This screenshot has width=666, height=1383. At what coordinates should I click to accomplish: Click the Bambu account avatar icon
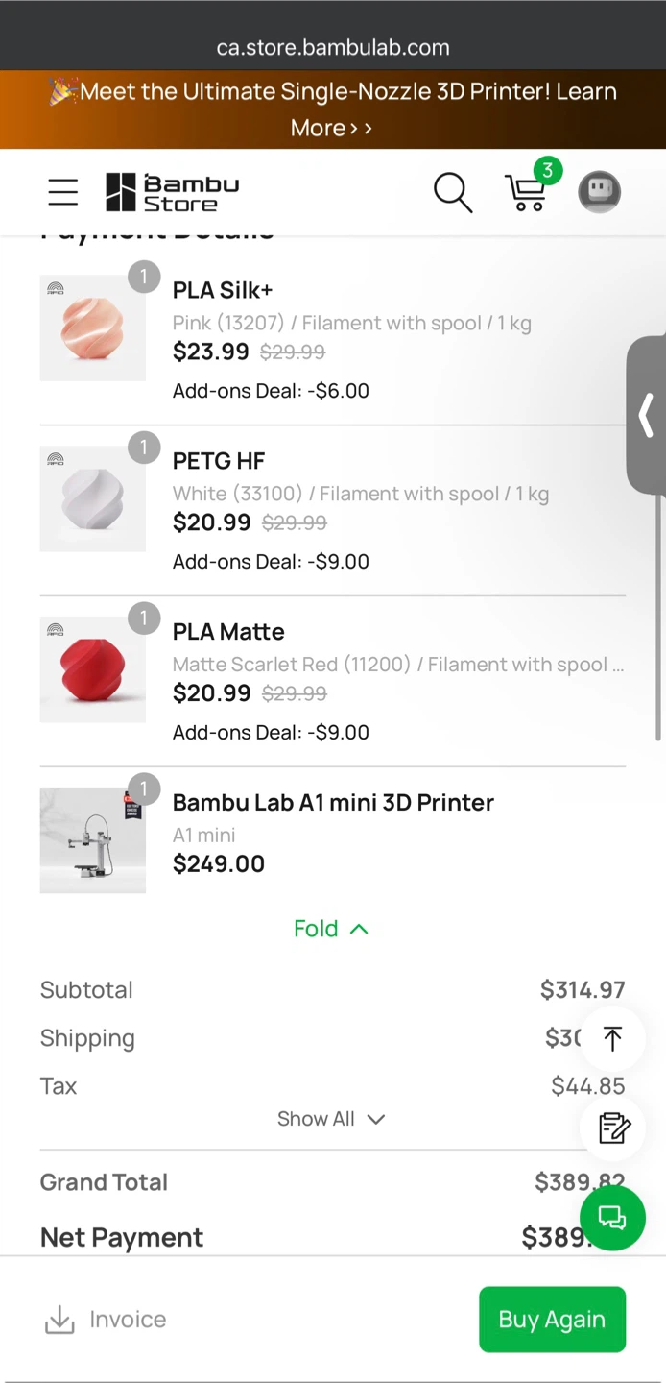point(599,191)
